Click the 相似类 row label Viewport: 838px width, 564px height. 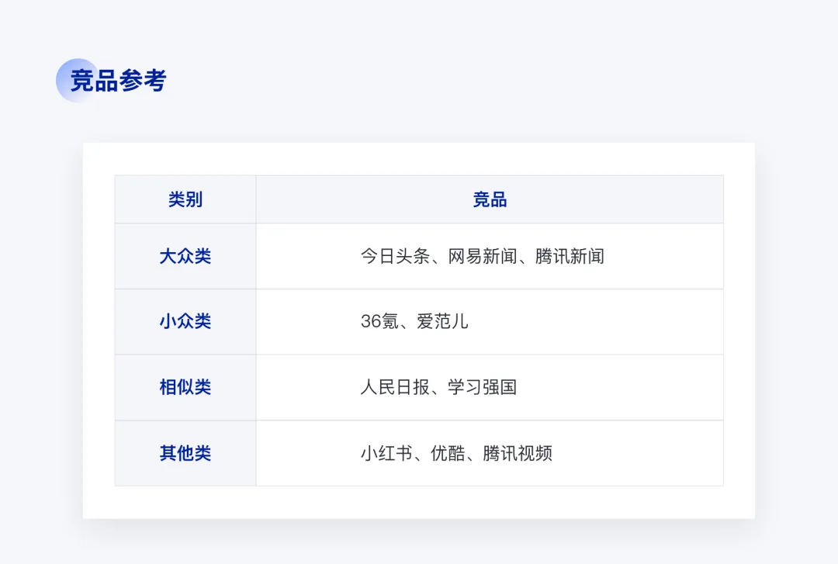(x=185, y=387)
